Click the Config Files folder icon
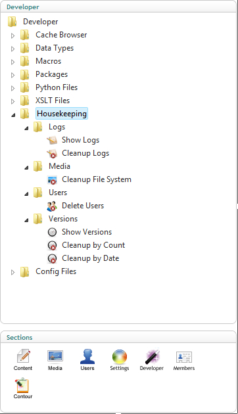The image size is (238, 414). pos(24,271)
